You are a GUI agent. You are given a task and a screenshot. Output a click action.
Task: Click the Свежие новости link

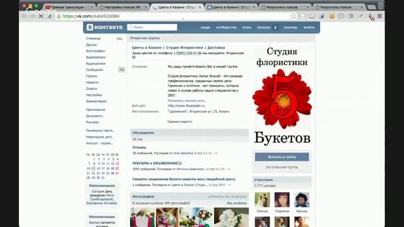[179, 122]
